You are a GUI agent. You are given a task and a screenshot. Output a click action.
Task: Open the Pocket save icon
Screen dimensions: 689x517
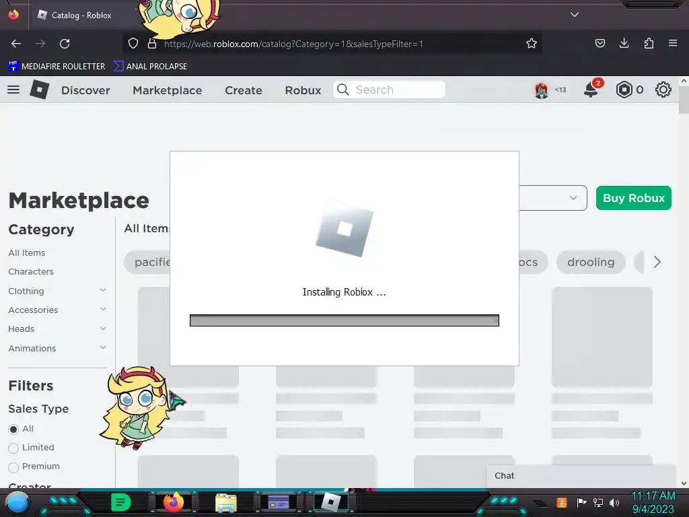[x=600, y=43]
